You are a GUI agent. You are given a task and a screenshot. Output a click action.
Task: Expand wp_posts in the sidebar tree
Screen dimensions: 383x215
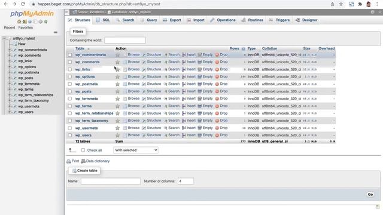pyautogui.click(x=10, y=78)
